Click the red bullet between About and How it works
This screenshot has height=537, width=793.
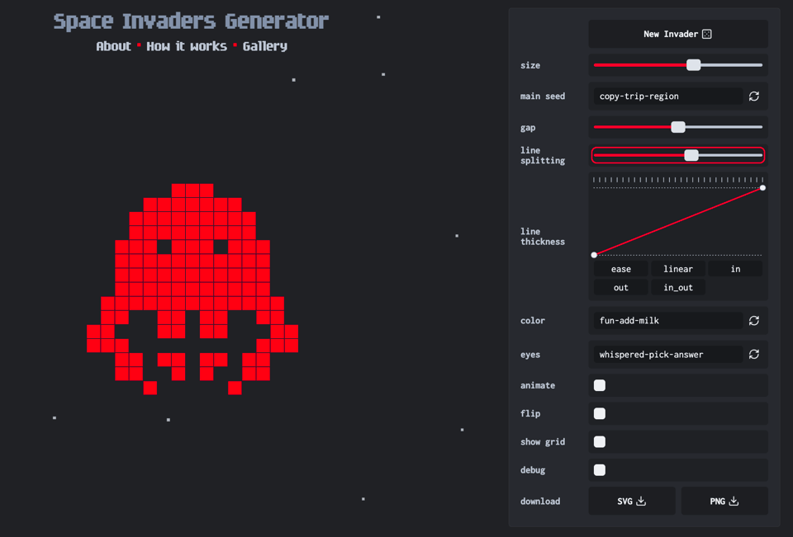(138, 46)
